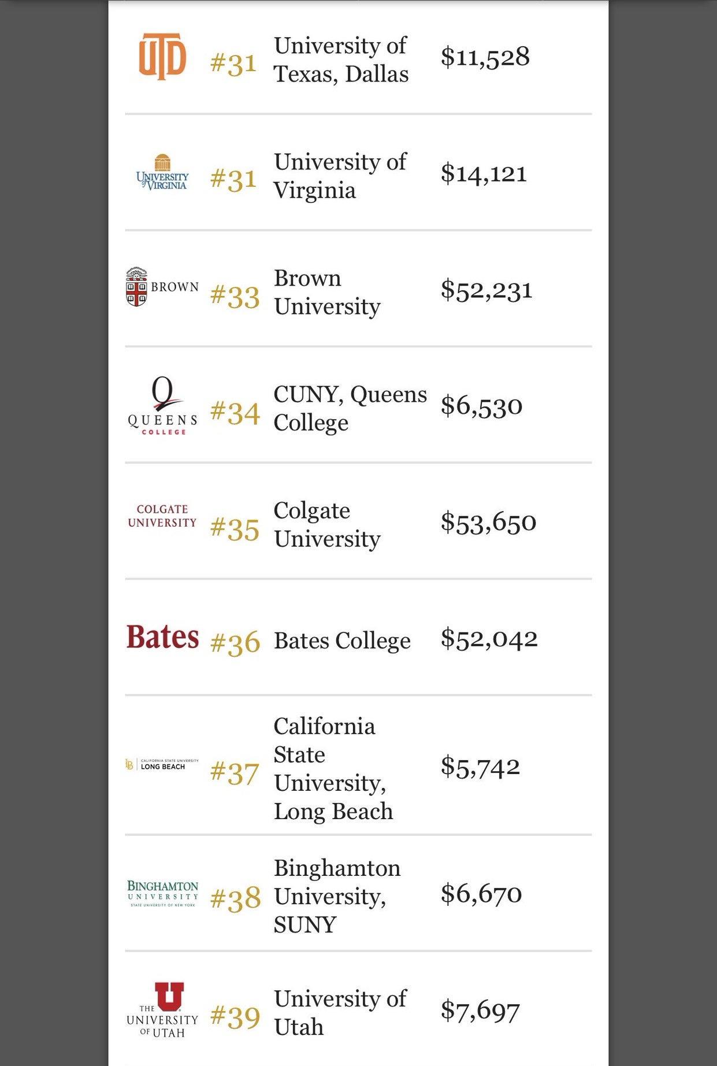This screenshot has width=717, height=1066.
Task: Click the Colgate University text logo
Action: [162, 516]
